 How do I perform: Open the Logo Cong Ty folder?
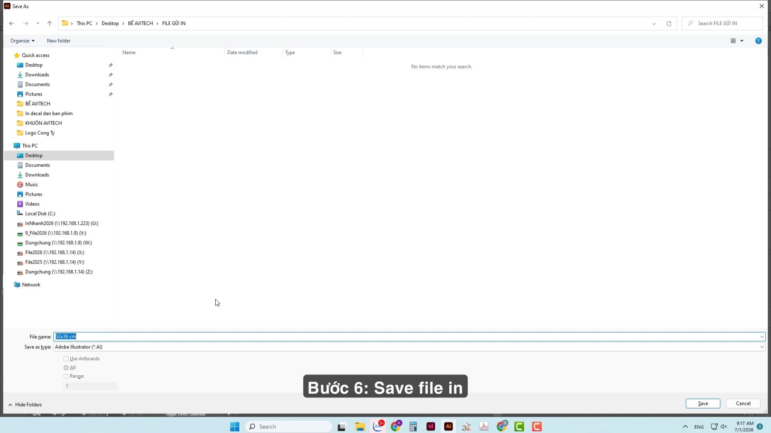coord(40,133)
